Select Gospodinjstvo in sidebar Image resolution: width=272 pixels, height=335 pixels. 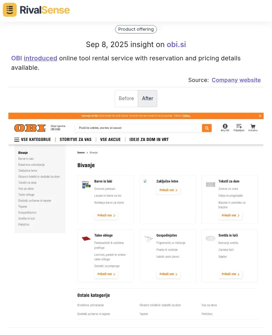[27, 213]
